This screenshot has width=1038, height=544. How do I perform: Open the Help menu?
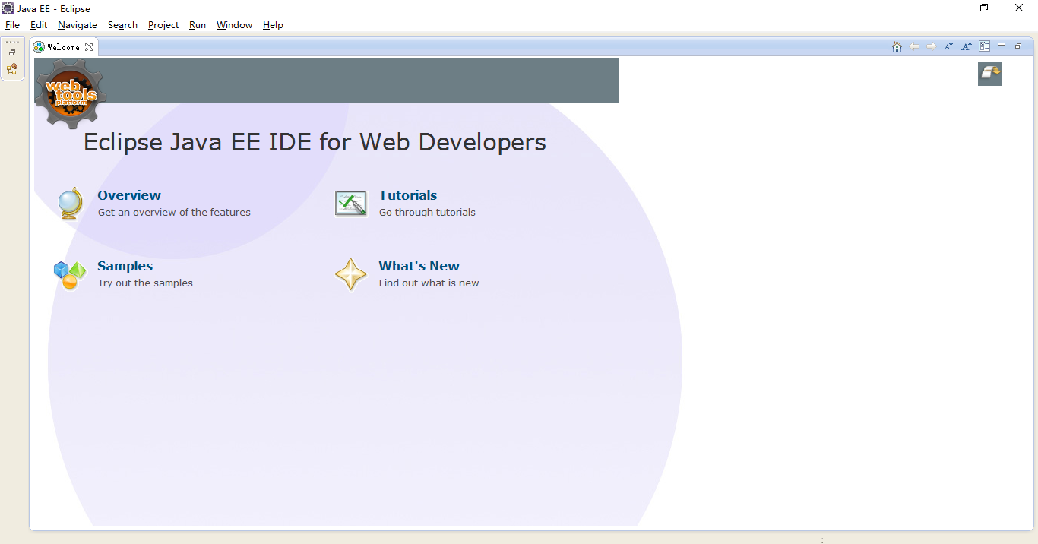coord(273,25)
